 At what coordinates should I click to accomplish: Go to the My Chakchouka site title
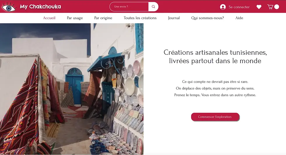[40, 7]
